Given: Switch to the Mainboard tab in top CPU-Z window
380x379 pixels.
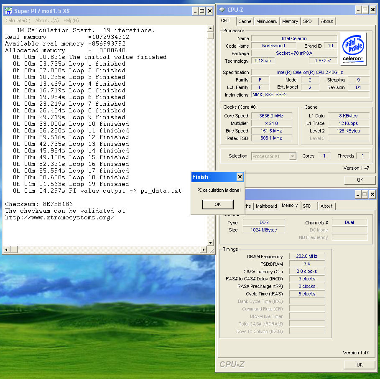Looking at the screenshot, I should coord(267,21).
